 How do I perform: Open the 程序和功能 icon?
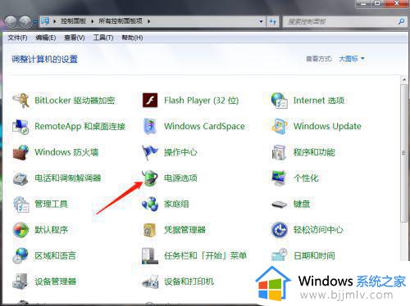click(x=279, y=152)
